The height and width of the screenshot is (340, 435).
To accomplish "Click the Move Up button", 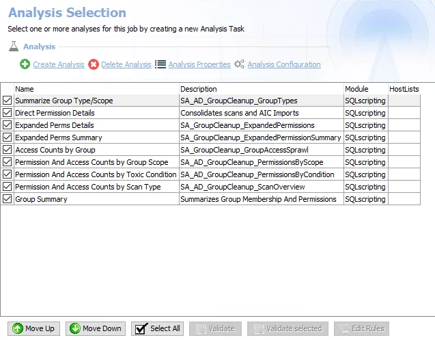I will [x=33, y=328].
